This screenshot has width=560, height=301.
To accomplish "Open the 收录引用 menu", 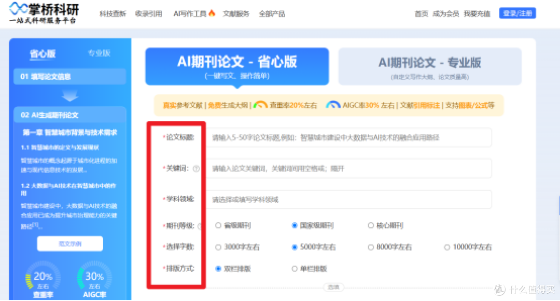I will pyautogui.click(x=149, y=14).
